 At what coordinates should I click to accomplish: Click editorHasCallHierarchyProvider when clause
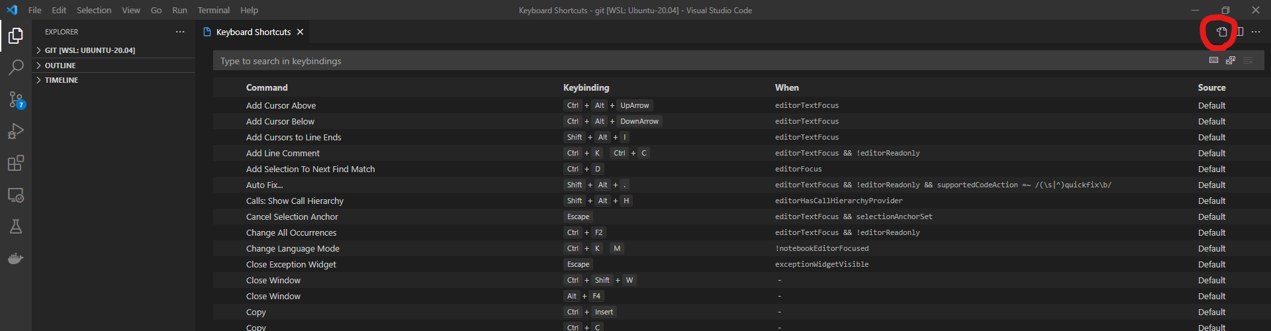pyautogui.click(x=839, y=201)
